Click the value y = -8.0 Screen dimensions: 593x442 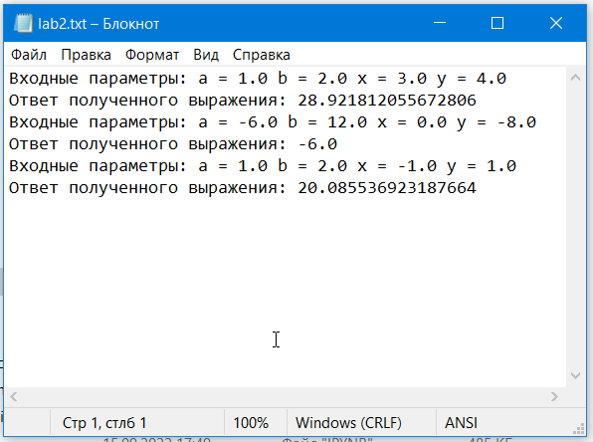pyautogui.click(x=496, y=123)
